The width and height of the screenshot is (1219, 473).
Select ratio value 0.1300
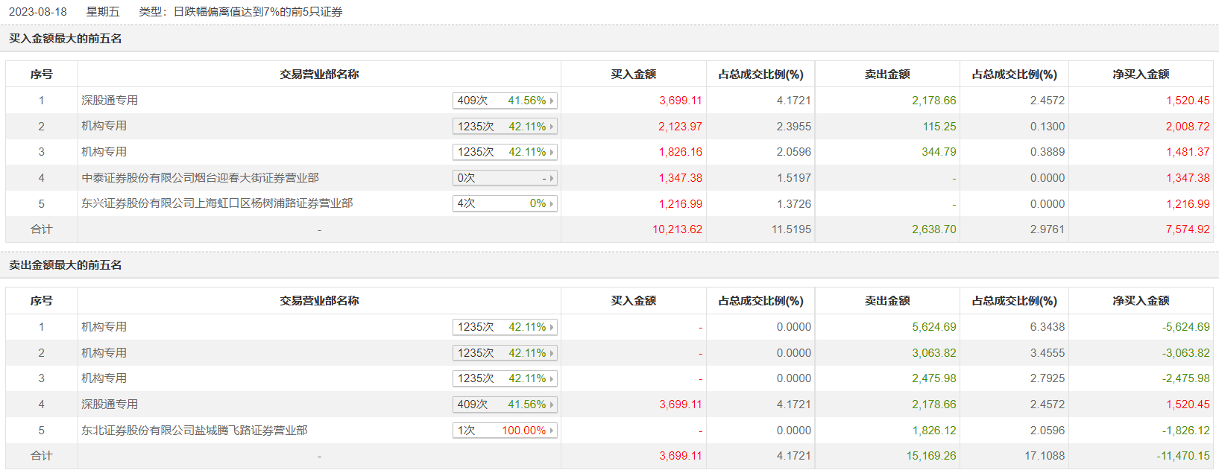(x=1048, y=127)
